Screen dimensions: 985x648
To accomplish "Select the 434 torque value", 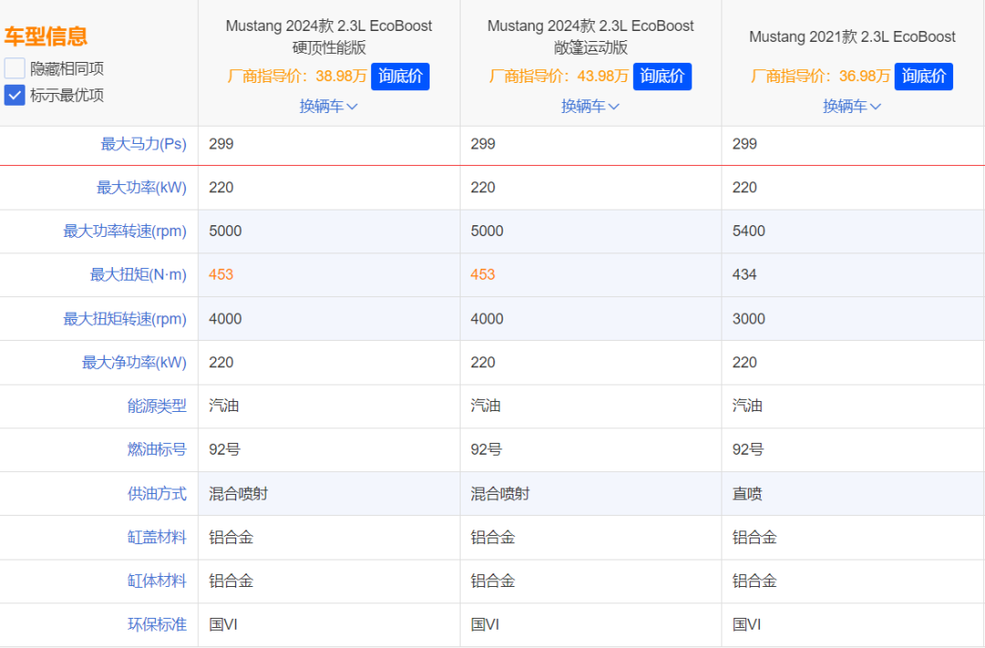I will coord(744,274).
